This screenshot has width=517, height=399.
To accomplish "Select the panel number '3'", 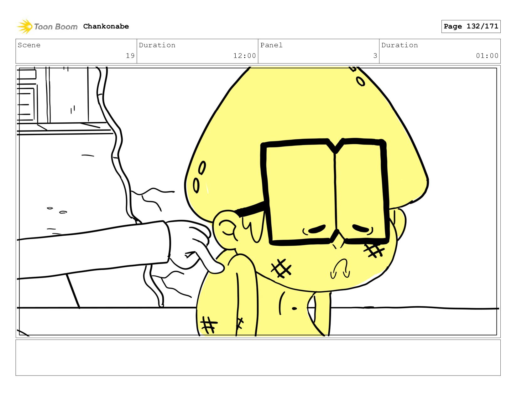I will [x=375, y=56].
